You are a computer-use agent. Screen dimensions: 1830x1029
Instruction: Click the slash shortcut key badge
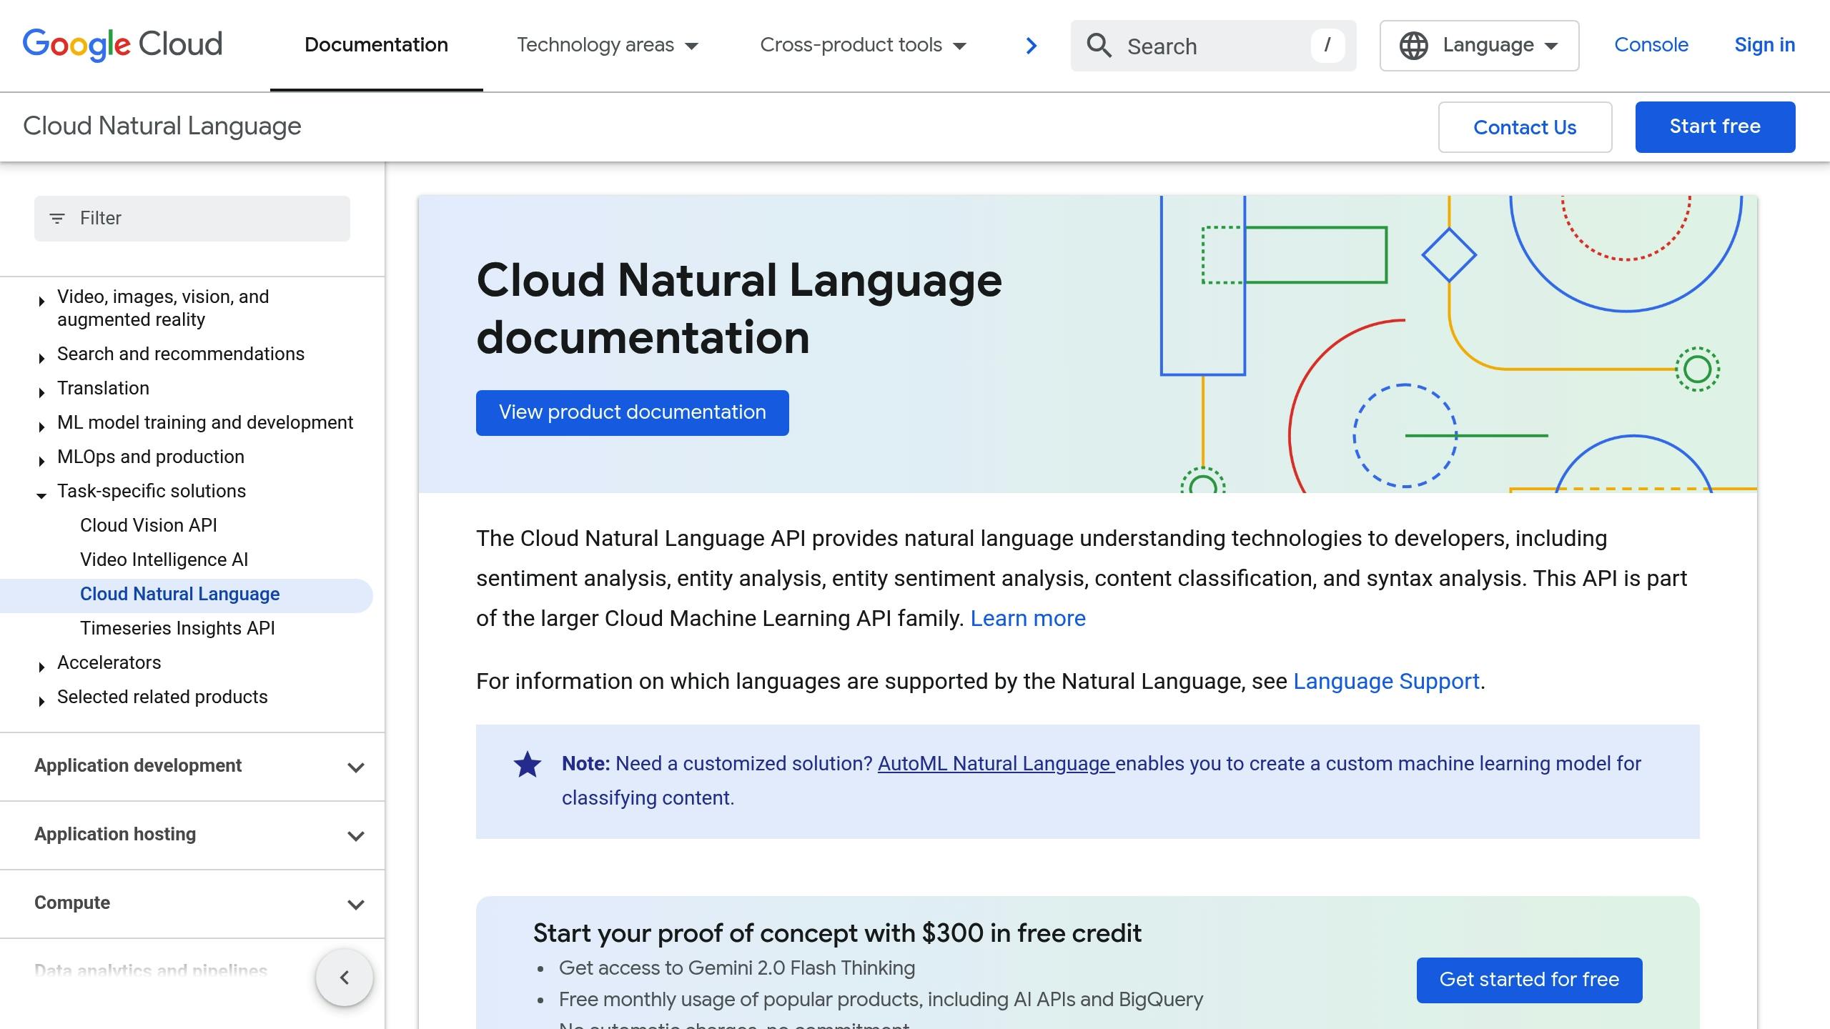pyautogui.click(x=1327, y=46)
